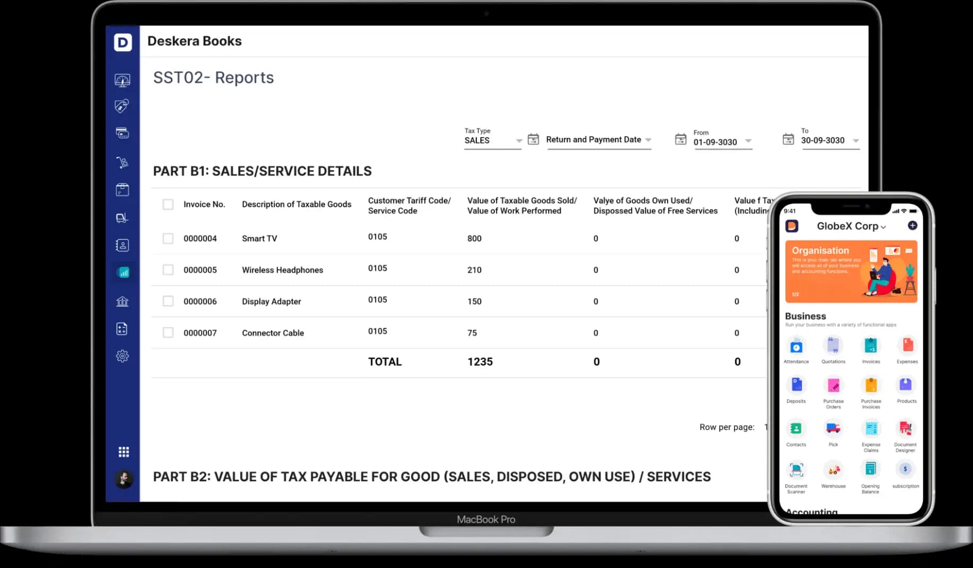Screen dimensions: 973x568
Task: Open the From date 01-09-3030 dropdown
Action: tap(723, 141)
